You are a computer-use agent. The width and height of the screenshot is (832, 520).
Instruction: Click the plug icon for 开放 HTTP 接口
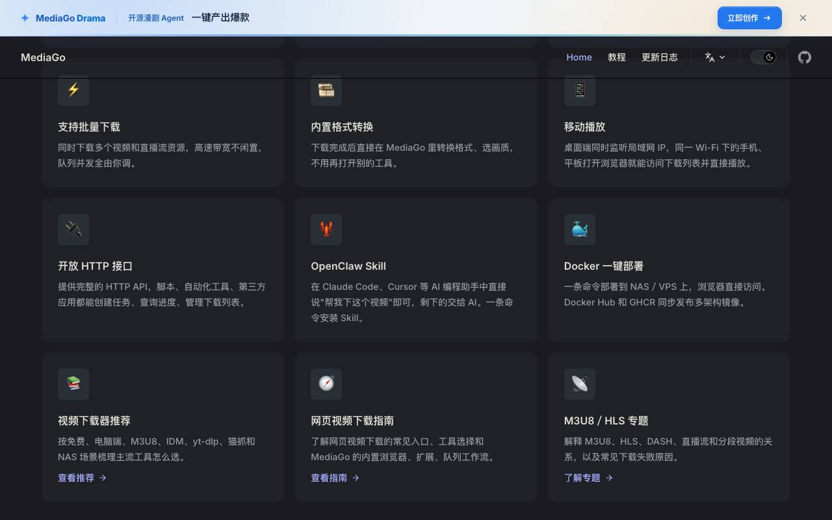point(73,229)
